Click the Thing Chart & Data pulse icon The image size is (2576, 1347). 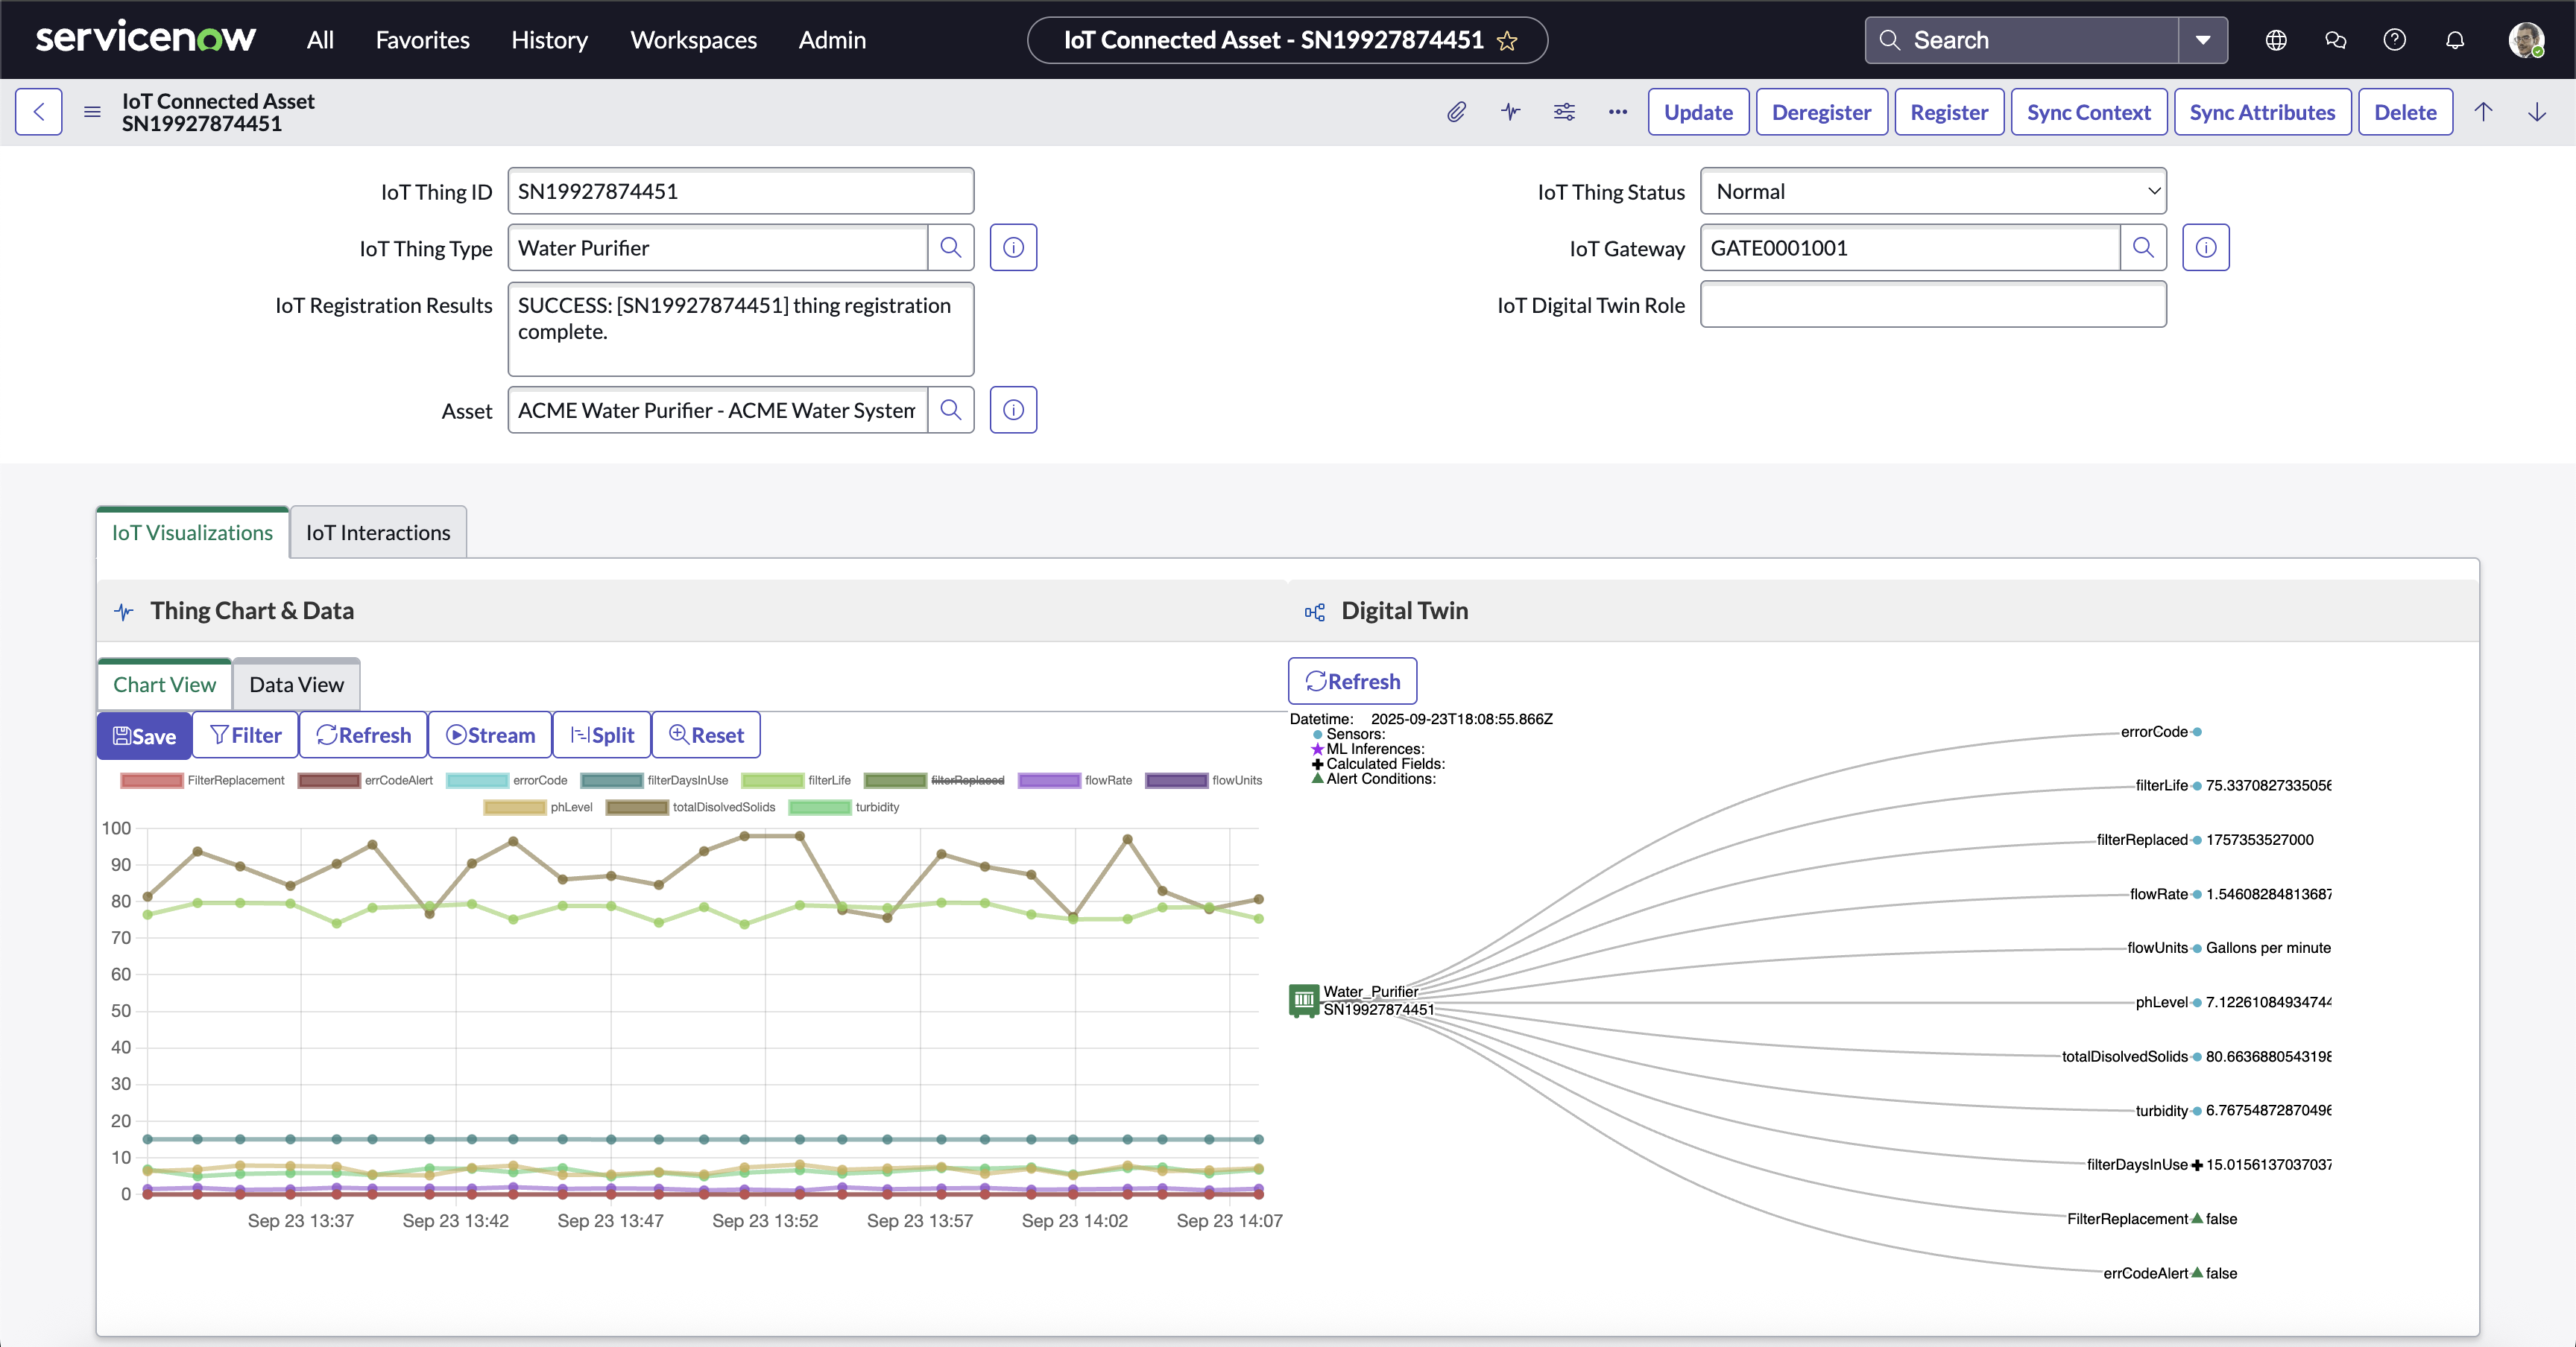click(124, 612)
